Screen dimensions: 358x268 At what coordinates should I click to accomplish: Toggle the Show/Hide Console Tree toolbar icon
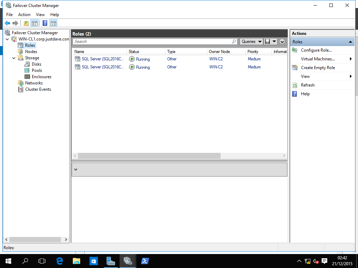point(34,23)
